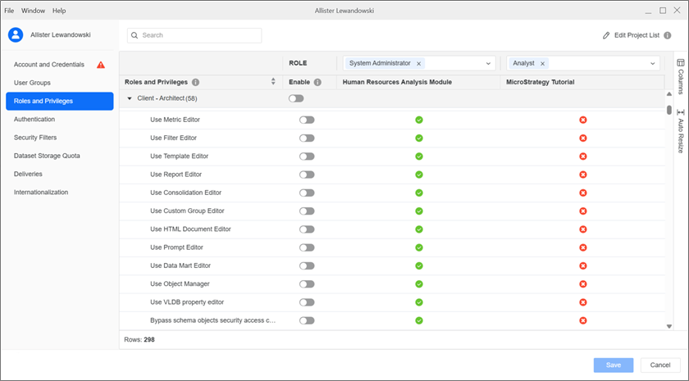The width and height of the screenshot is (689, 381).
Task: Remove the Analyst role tag
Action: (543, 63)
